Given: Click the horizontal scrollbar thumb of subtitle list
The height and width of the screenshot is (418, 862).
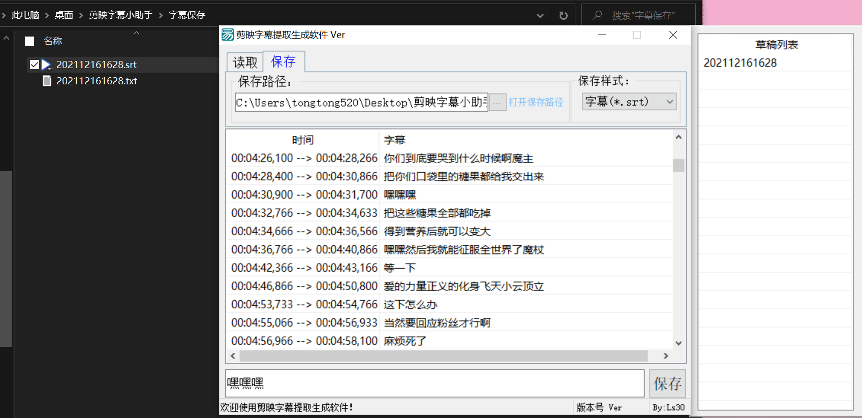Looking at the screenshot, I should 444,356.
